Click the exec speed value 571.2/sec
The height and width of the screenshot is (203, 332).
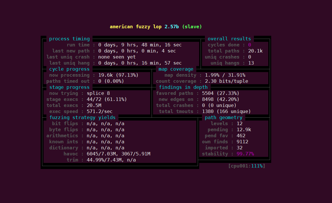99,112
